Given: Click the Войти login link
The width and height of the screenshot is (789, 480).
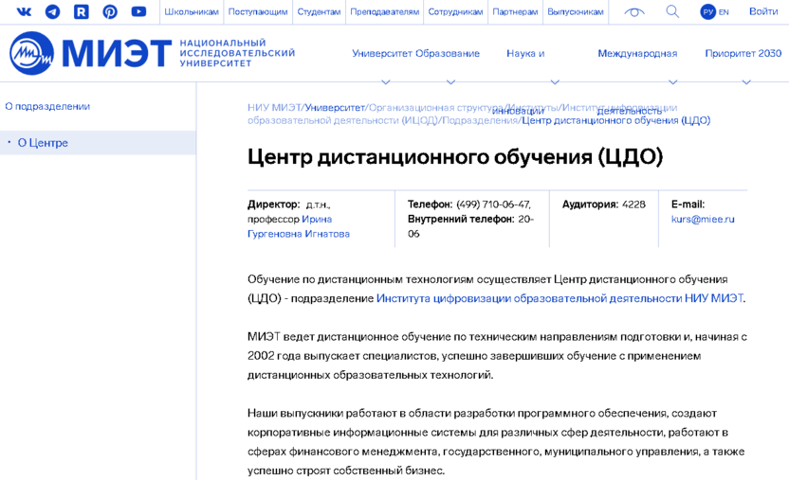Looking at the screenshot, I should [763, 11].
